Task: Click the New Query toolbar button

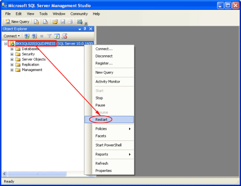Action: click(17, 22)
